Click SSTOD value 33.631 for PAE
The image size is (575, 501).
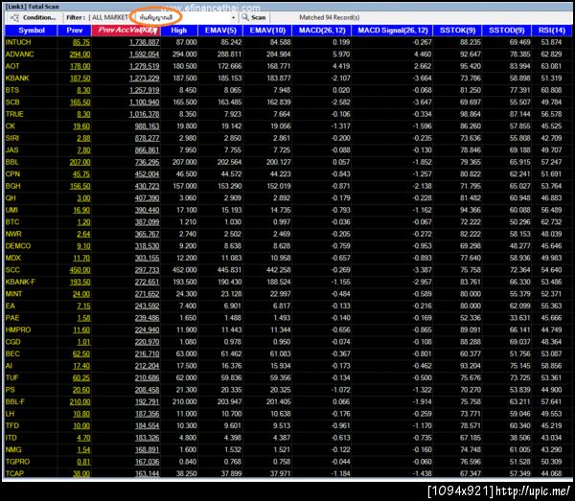pos(519,318)
